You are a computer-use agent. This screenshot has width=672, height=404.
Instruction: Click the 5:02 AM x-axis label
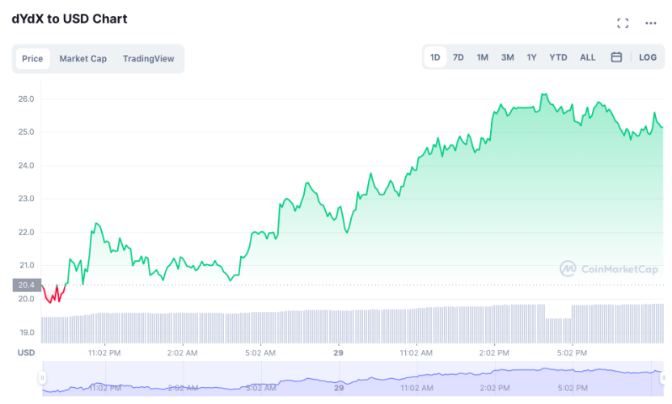260,353
